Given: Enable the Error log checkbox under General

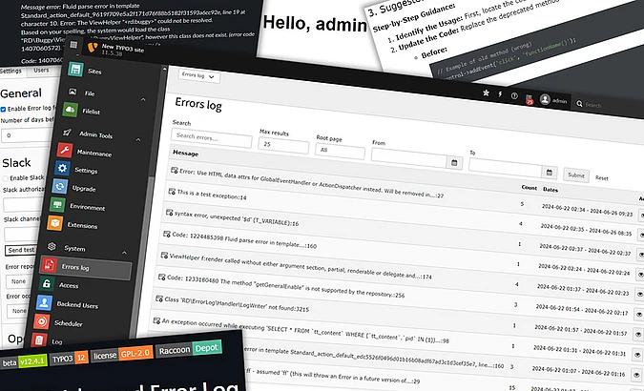Looking at the screenshot, I should pos(5,108).
